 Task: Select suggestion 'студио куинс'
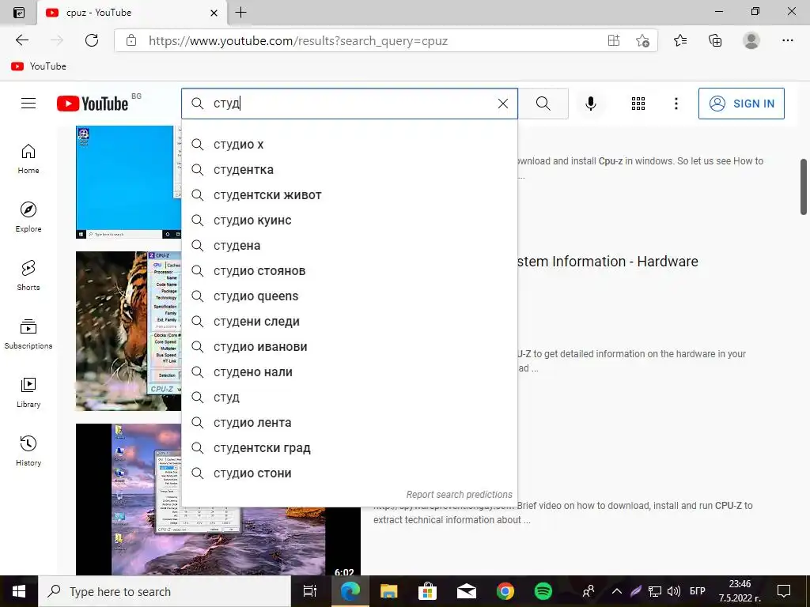coord(350,221)
